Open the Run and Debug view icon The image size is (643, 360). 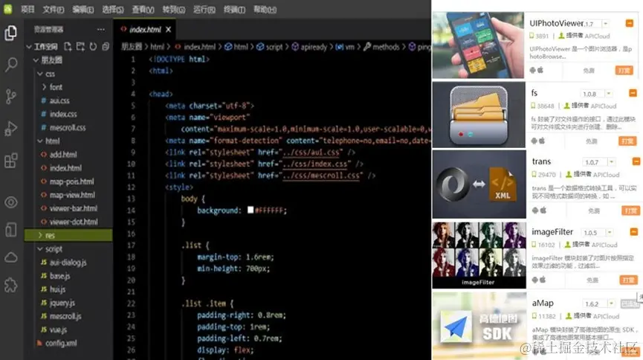(10, 129)
